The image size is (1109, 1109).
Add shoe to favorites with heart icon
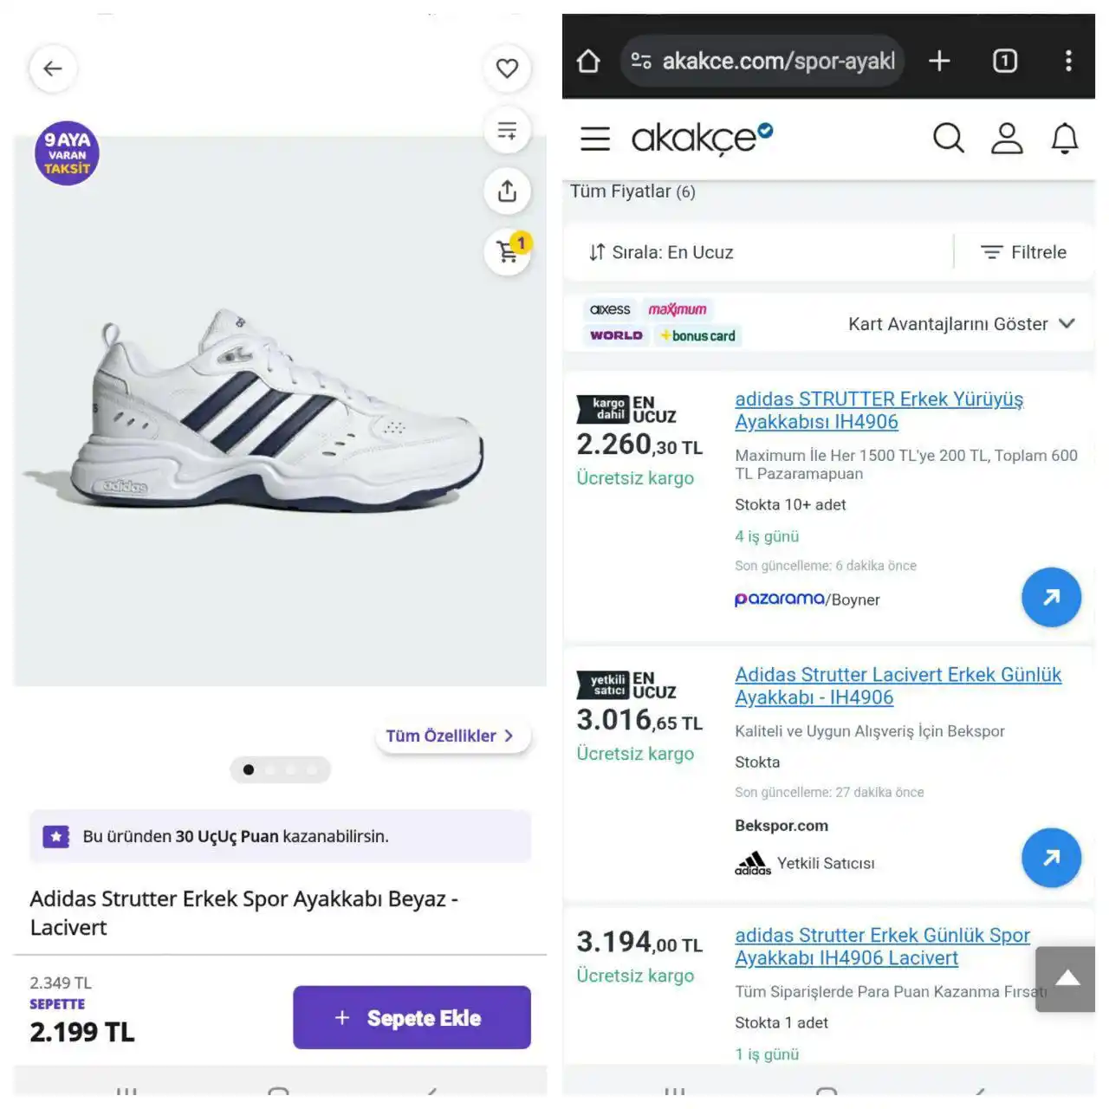click(507, 68)
